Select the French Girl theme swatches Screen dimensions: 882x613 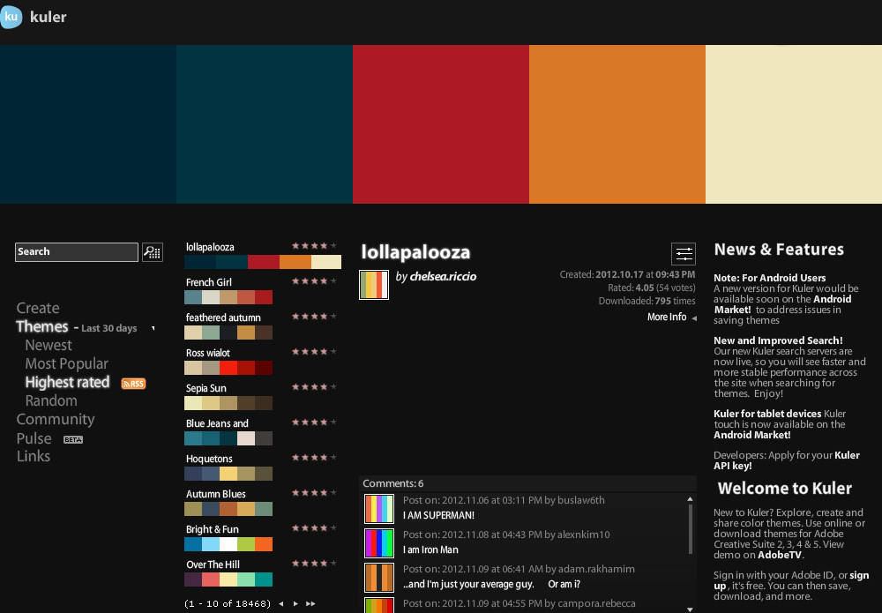[x=228, y=297]
